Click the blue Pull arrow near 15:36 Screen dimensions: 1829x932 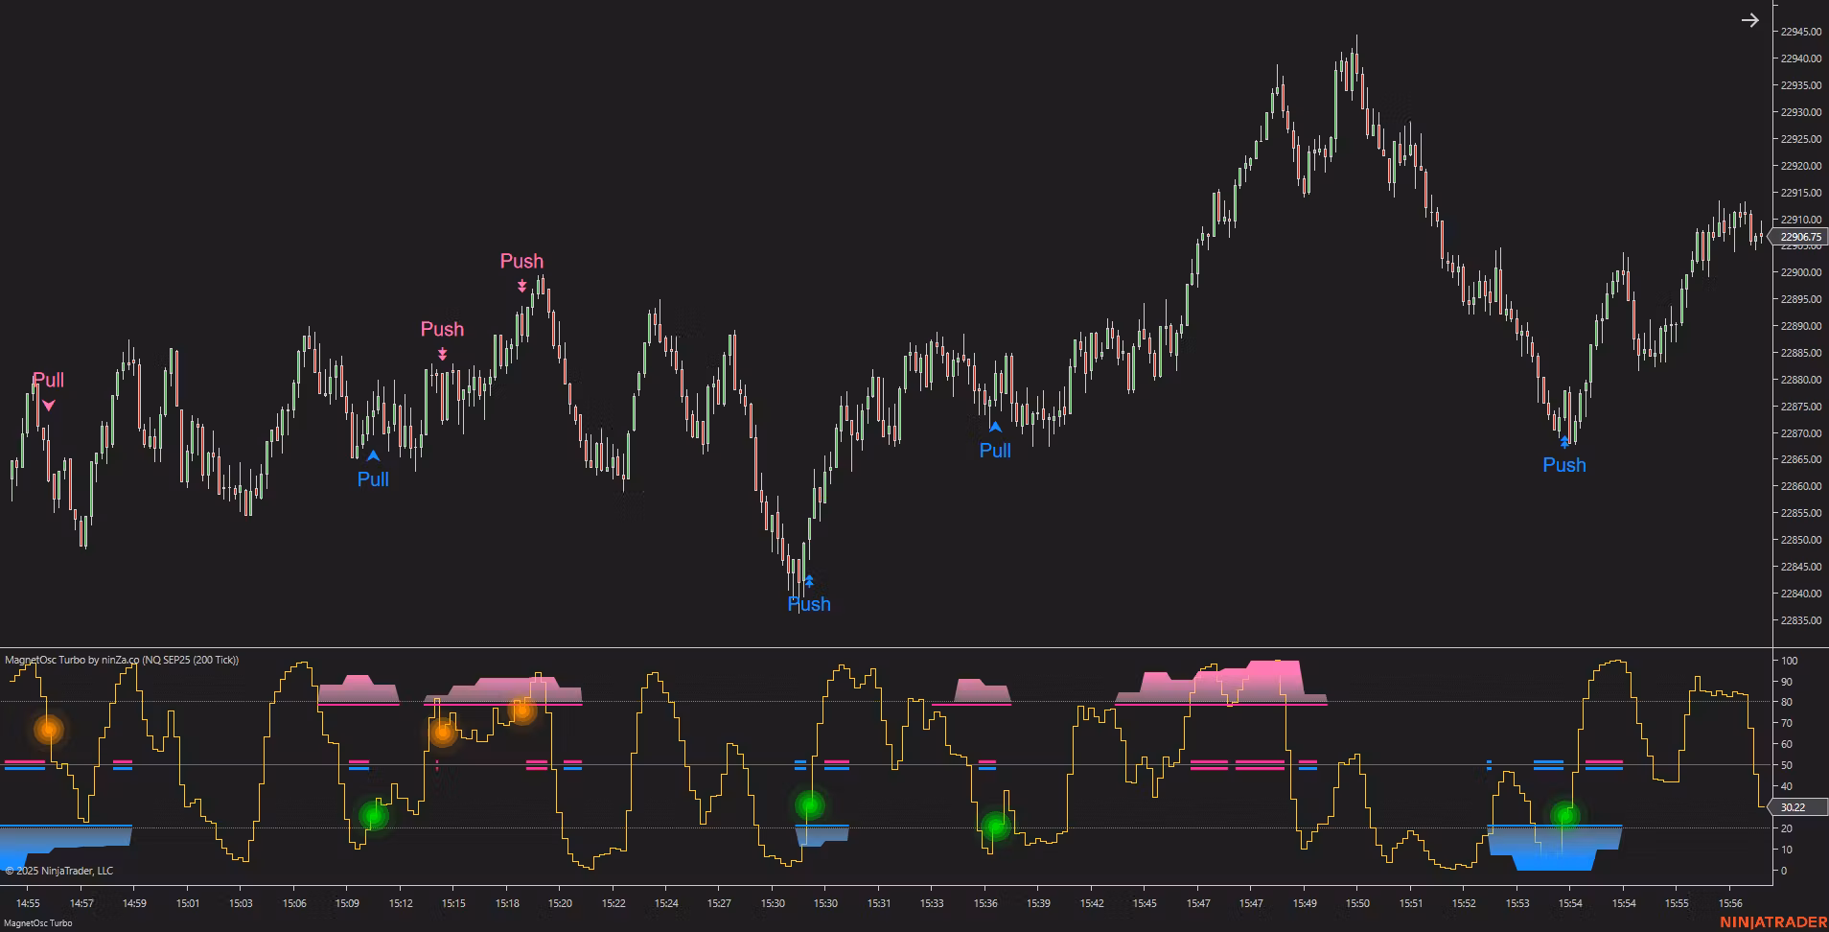[x=995, y=428]
